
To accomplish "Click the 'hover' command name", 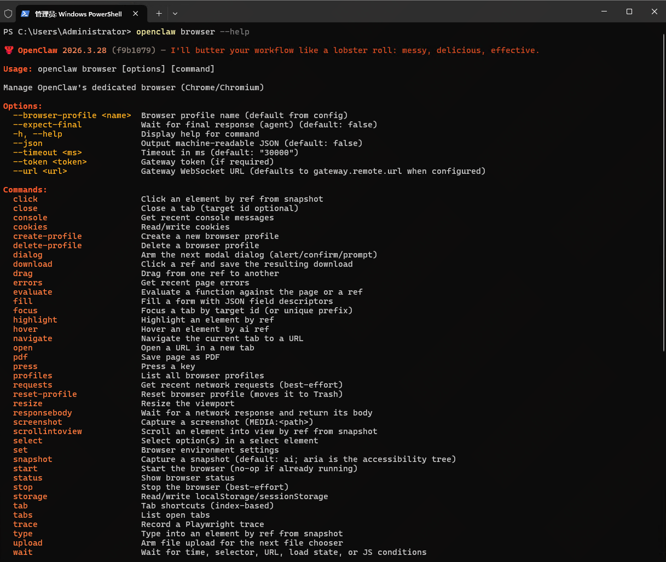I will pyautogui.click(x=26, y=329).
